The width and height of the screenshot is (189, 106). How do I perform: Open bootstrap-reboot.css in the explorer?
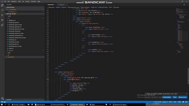click(14, 31)
